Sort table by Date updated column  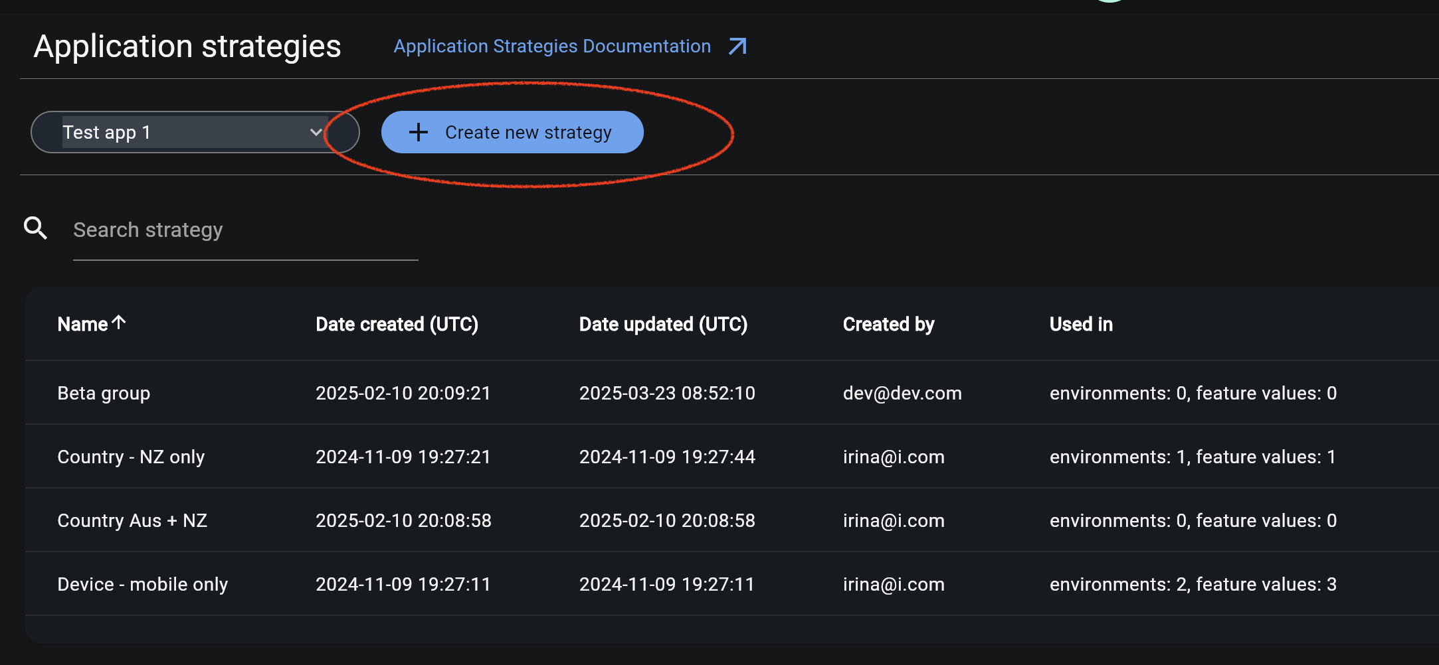[x=663, y=324]
